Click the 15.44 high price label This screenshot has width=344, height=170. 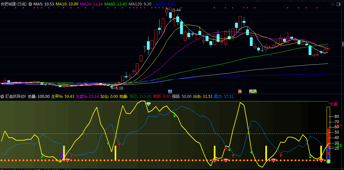click(176, 10)
